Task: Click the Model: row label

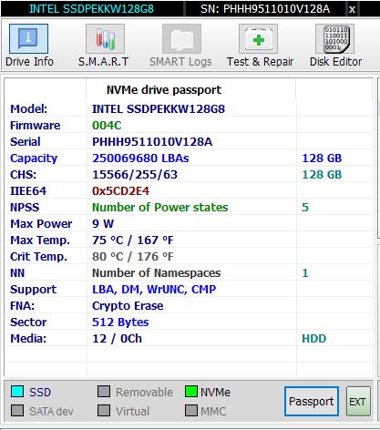Action: 29,109
